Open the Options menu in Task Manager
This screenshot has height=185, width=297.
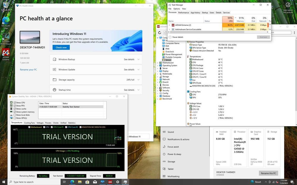[x=176, y=9]
